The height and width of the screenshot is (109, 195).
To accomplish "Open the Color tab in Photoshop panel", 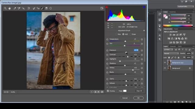I will click(165, 12).
